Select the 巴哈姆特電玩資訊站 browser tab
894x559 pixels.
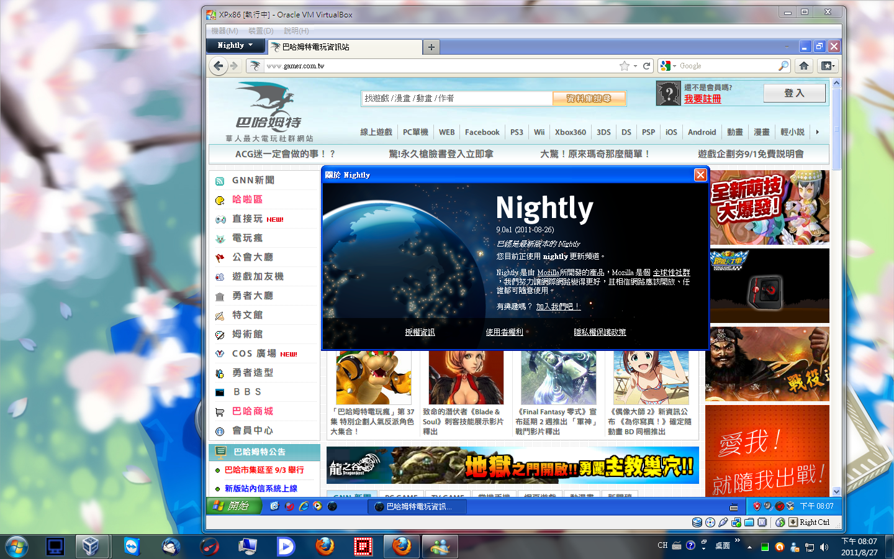click(x=344, y=47)
